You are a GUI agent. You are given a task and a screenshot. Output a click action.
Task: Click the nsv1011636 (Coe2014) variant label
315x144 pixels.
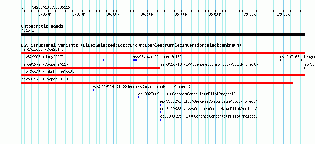pyautogui.click(x=42, y=49)
